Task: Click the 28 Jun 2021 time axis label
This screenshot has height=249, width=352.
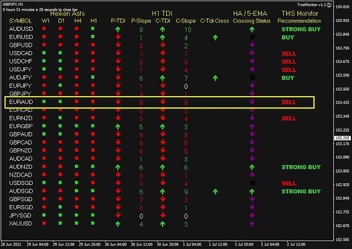Action: (11, 245)
